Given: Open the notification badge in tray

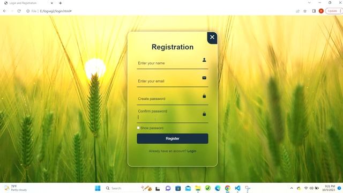Looking at the screenshot, I should point(339,188).
